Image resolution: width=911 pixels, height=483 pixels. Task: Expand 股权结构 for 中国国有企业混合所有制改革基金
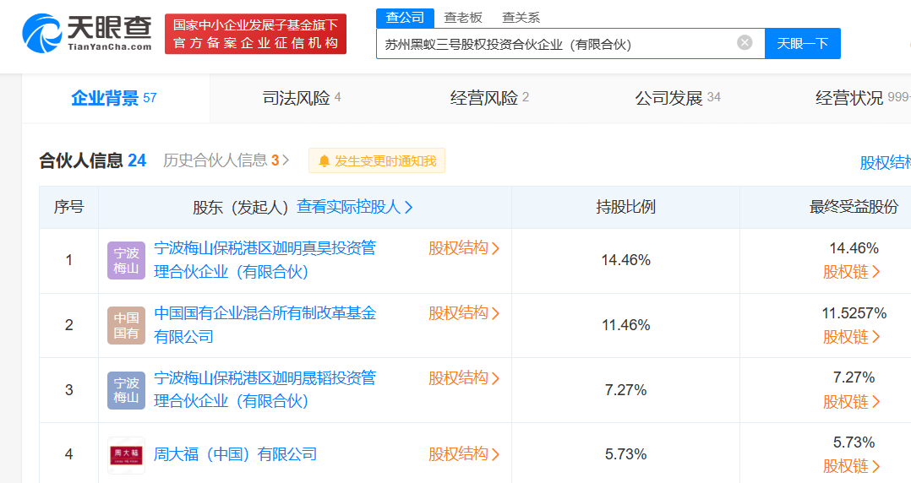464,313
